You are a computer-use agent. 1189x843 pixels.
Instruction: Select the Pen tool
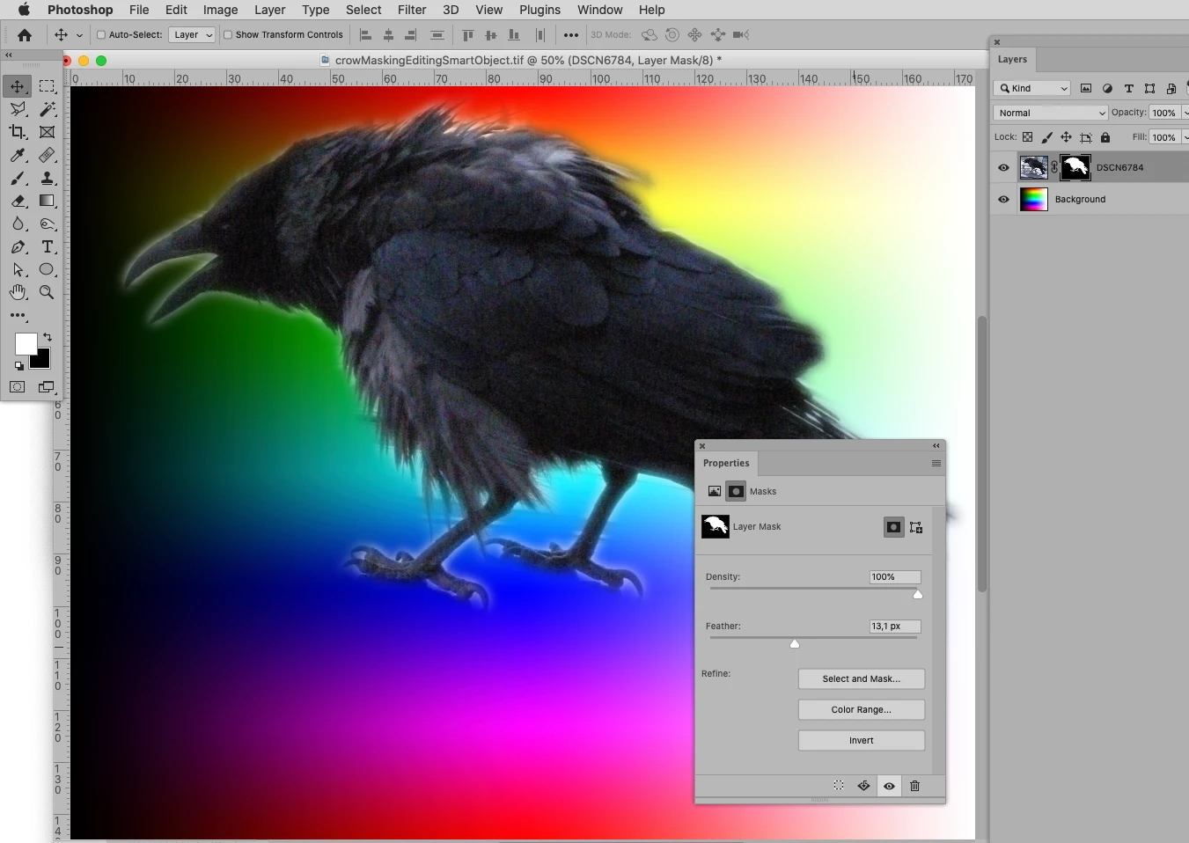coord(18,247)
